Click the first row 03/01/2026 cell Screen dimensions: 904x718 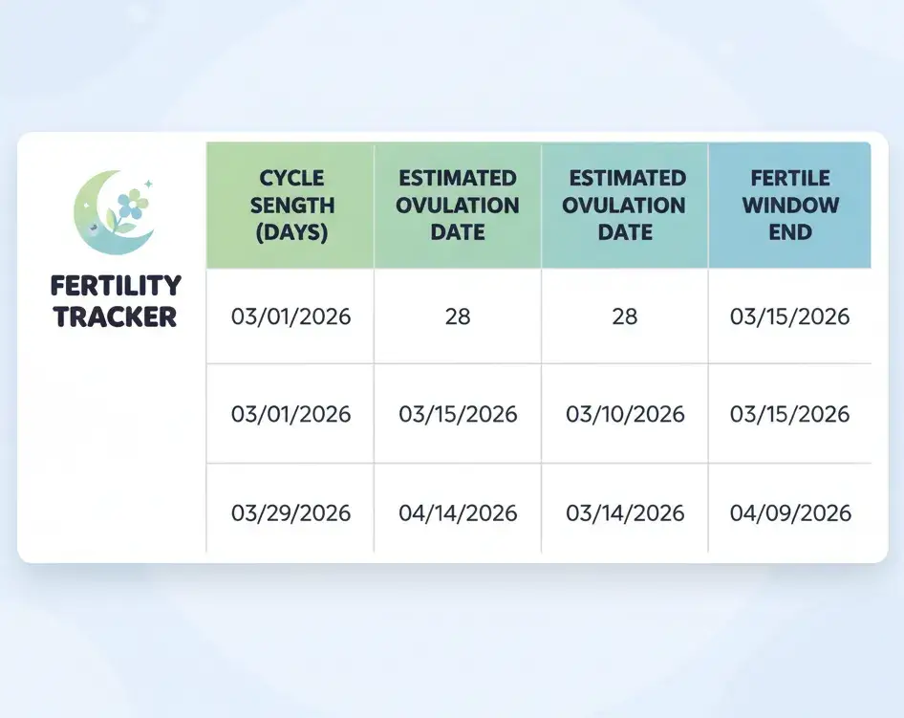coord(291,316)
